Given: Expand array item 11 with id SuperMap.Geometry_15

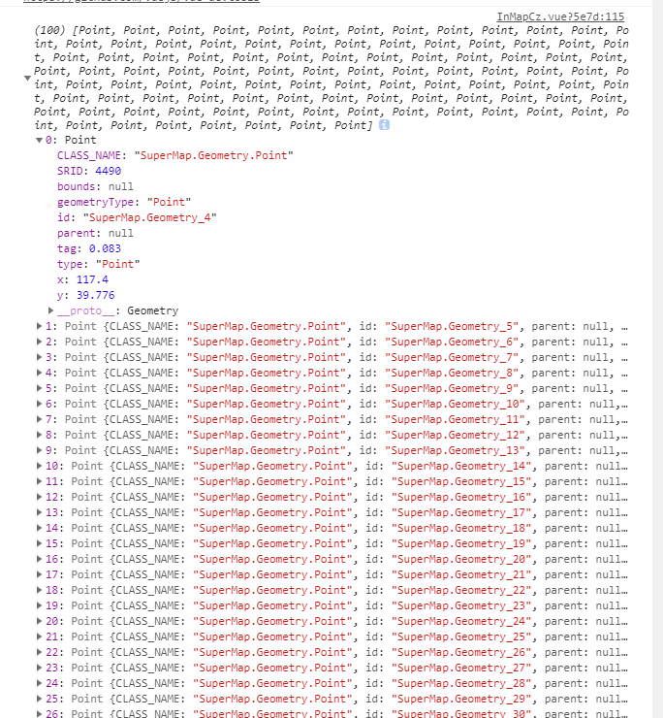Looking at the screenshot, I should 40,481.
